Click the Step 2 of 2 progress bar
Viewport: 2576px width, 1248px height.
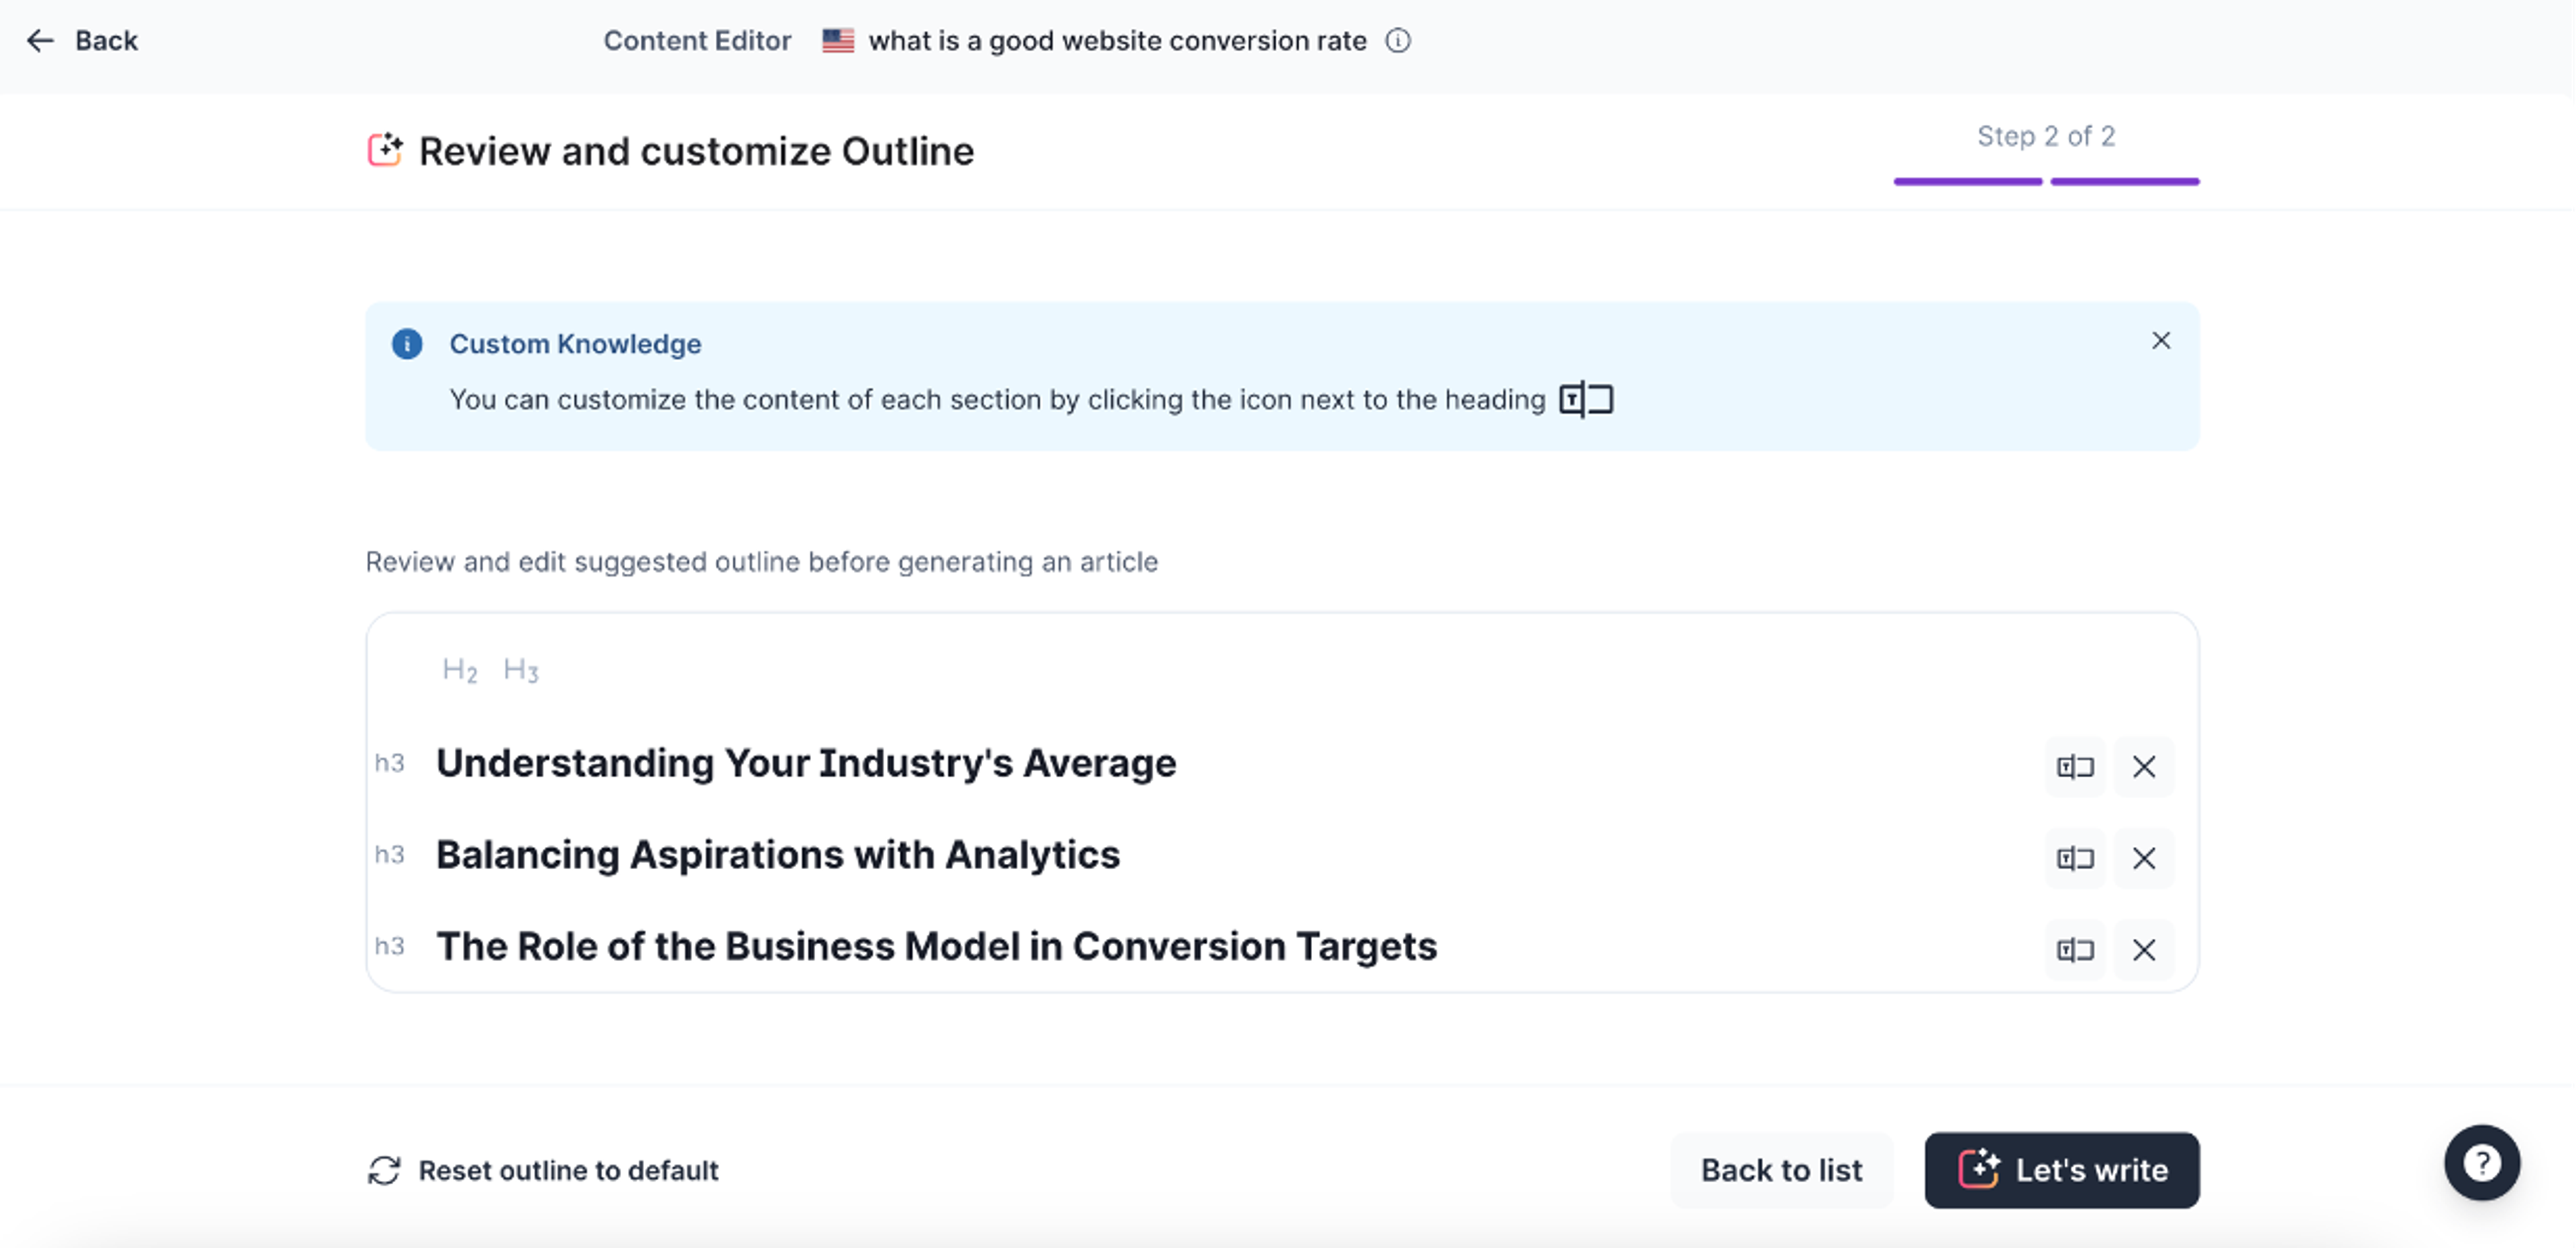pos(2045,181)
